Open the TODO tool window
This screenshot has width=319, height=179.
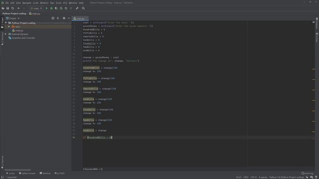[59, 174]
